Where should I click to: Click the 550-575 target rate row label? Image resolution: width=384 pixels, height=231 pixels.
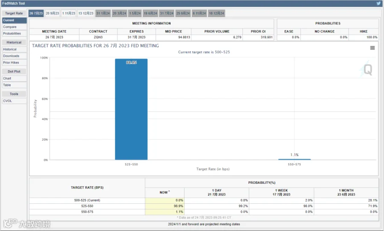pos(87,212)
